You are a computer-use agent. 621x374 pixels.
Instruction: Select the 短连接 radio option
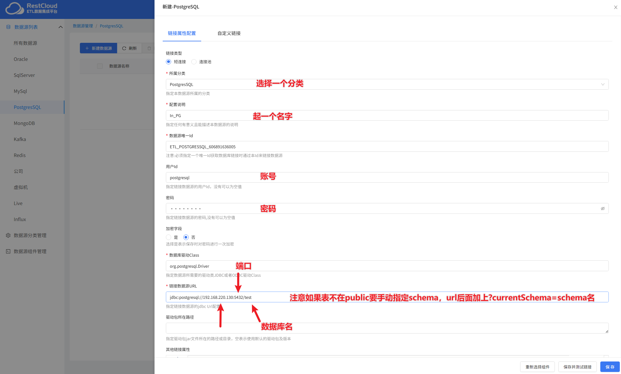point(169,62)
